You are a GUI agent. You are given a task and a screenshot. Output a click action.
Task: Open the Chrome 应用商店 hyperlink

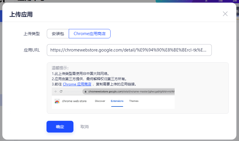point(77,84)
